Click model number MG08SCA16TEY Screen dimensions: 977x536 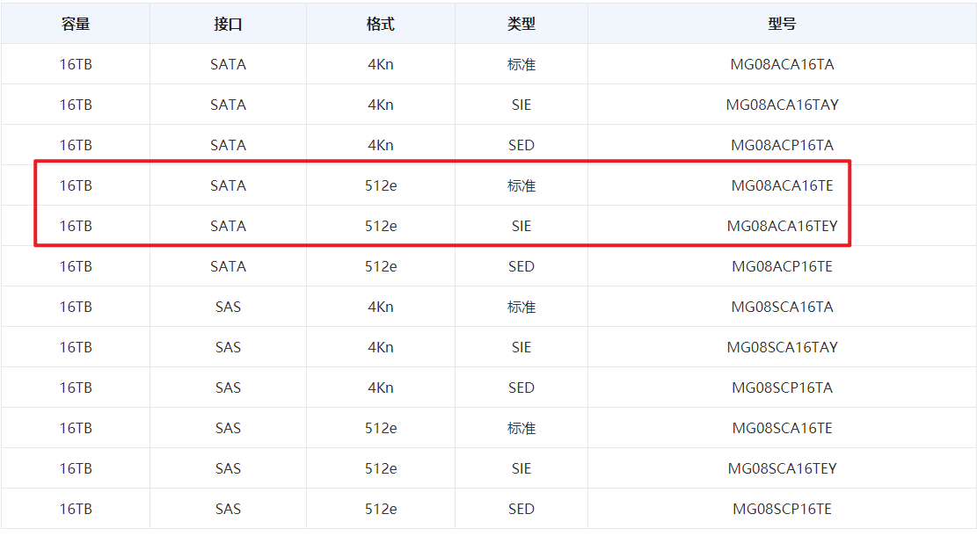[782, 468]
